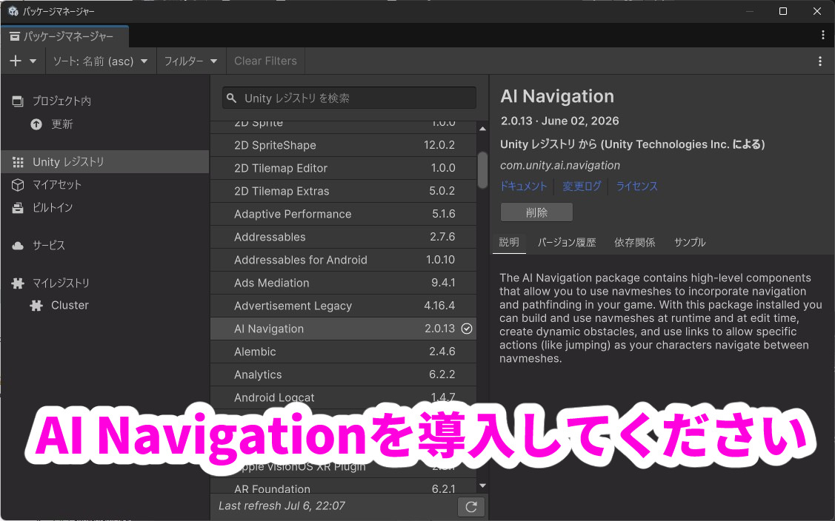The width and height of the screenshot is (835, 521).
Task: Select the 2D Tilemap Extras package
Action: pos(344,190)
